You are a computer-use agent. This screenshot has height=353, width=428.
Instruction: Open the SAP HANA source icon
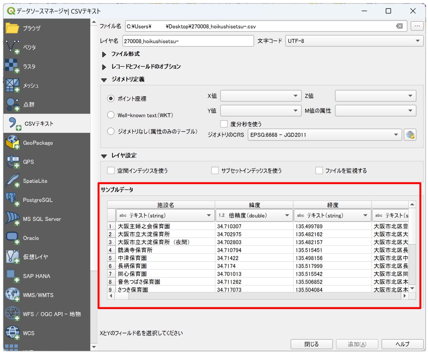[x=12, y=276]
